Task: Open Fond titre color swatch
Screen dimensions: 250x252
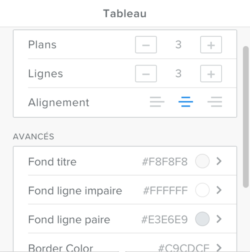Action: click(203, 161)
